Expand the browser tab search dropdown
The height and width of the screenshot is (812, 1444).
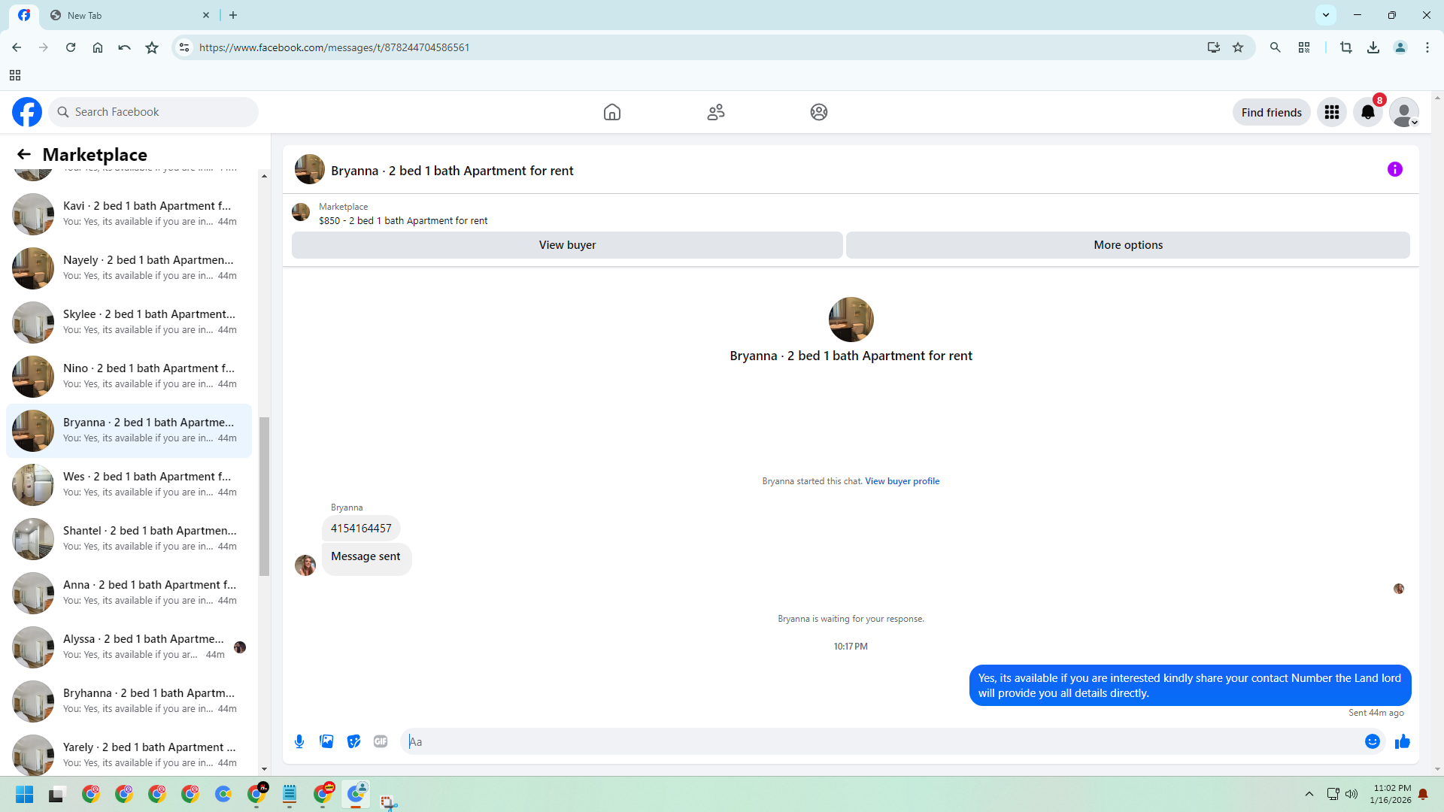[1325, 15]
